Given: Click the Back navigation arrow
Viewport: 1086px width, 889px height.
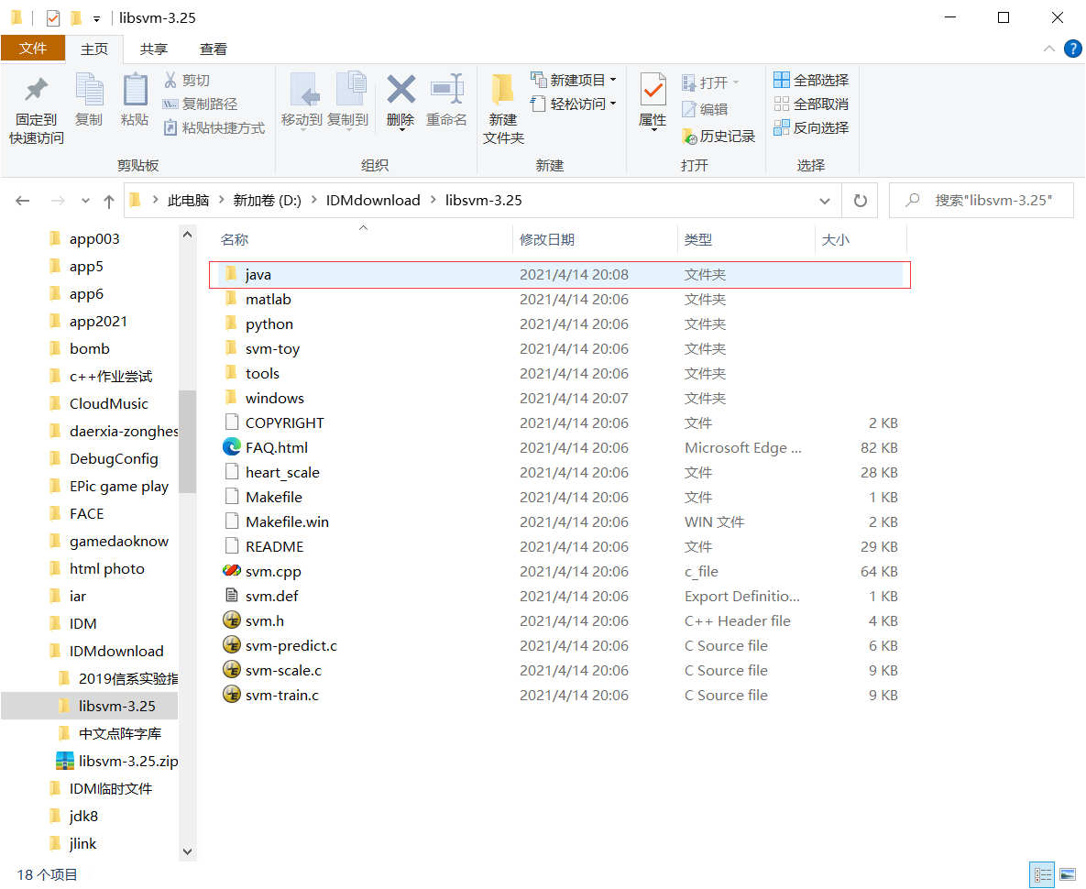Looking at the screenshot, I should tap(23, 201).
